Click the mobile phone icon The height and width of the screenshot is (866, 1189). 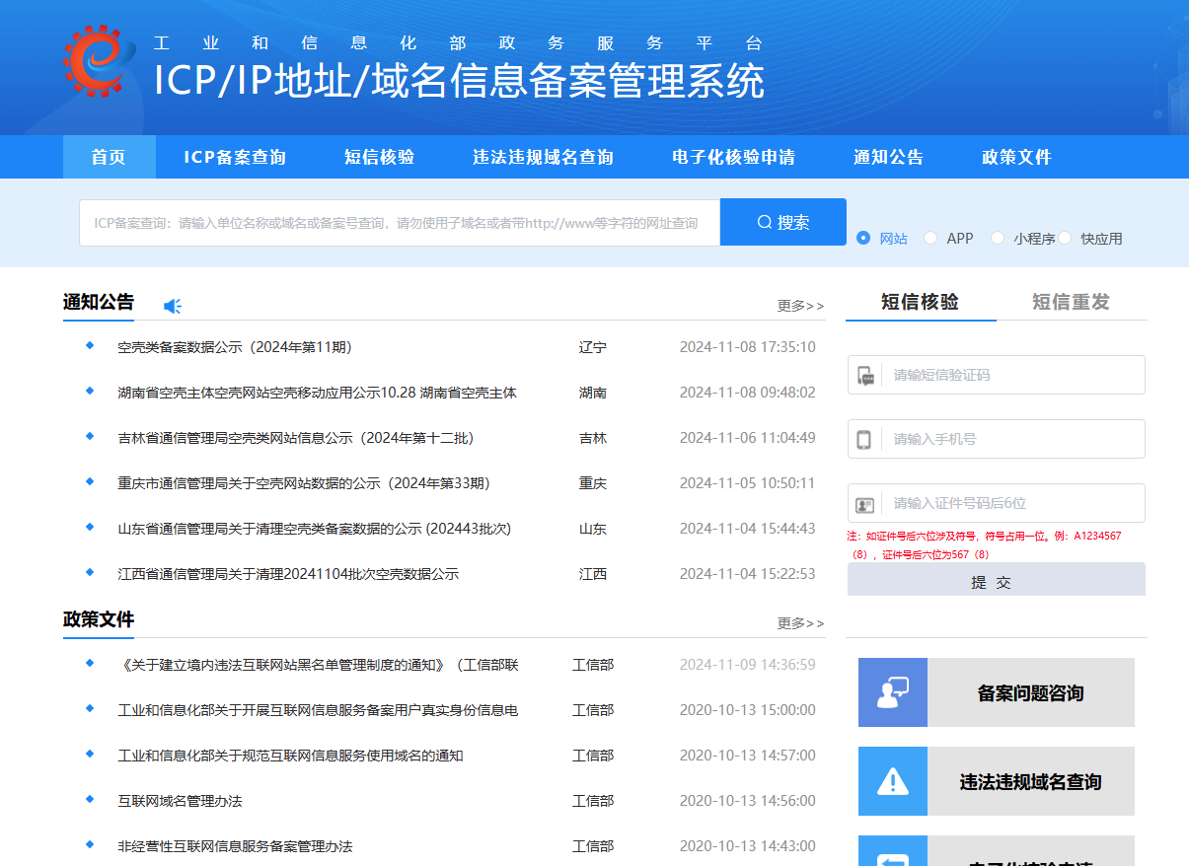[864, 439]
